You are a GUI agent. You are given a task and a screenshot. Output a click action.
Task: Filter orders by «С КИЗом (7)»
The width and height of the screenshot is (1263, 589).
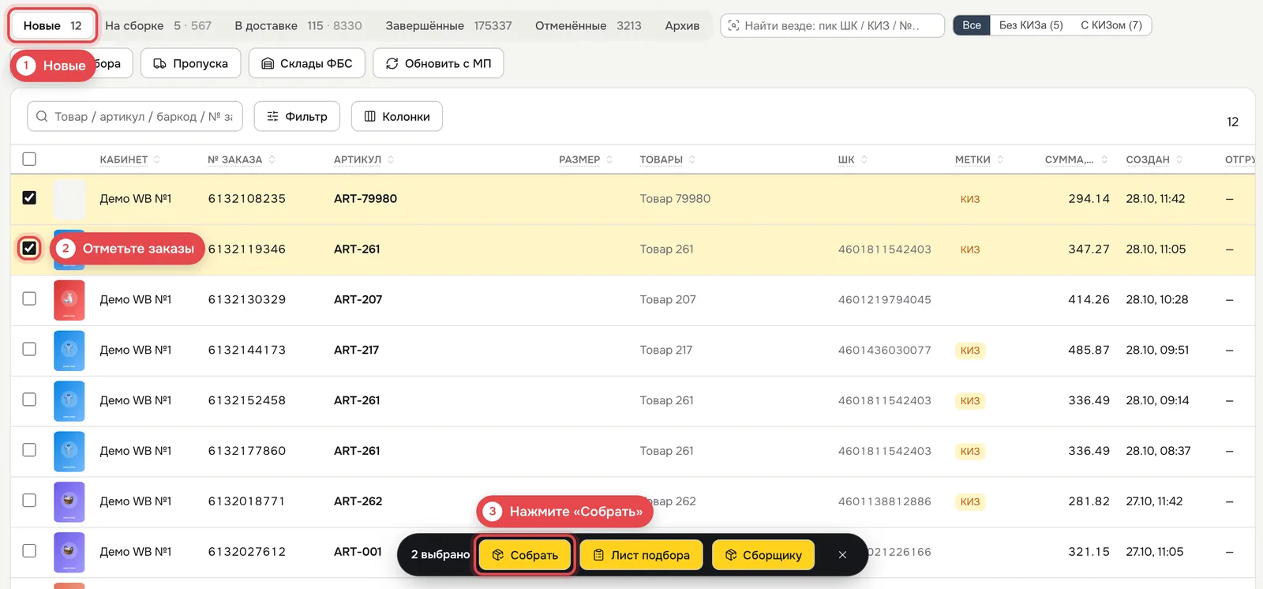pos(1111,25)
